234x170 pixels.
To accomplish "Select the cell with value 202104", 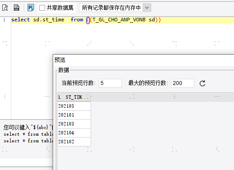I will point(74,133).
